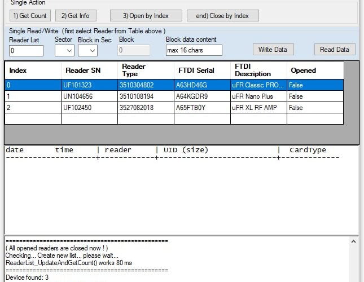The width and height of the screenshot is (364, 282).
Task: Click 'ReaderList_UpdateAndGetCount() works 80 ms' line
Action: point(69,263)
